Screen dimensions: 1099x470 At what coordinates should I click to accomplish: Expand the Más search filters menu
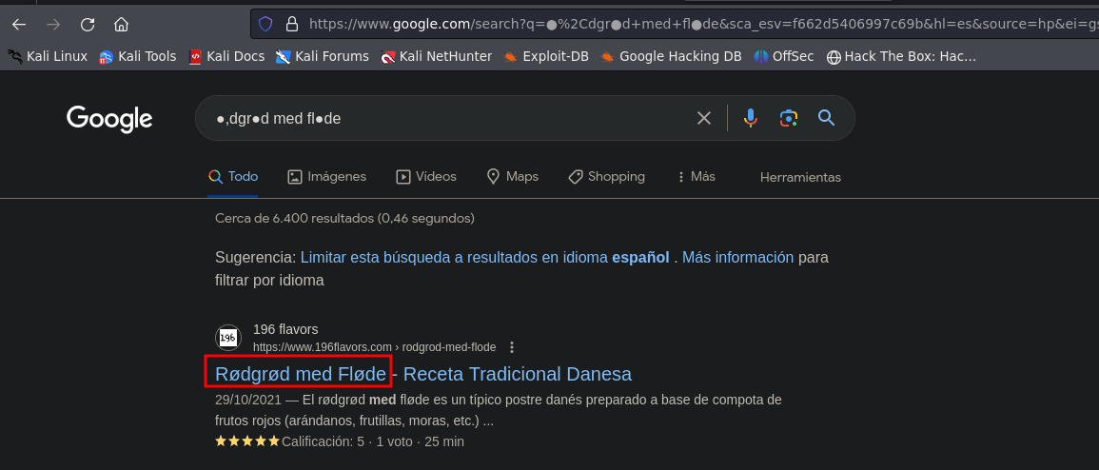tap(695, 177)
